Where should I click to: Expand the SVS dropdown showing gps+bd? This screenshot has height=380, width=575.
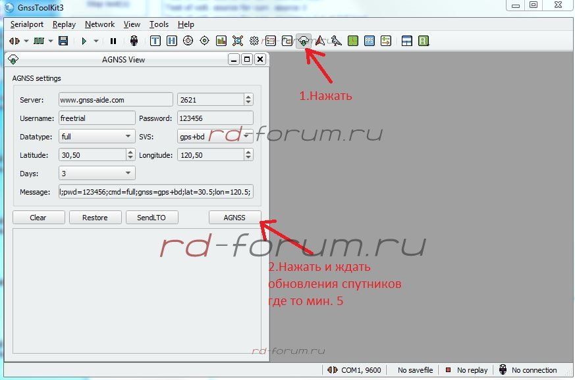(x=215, y=137)
